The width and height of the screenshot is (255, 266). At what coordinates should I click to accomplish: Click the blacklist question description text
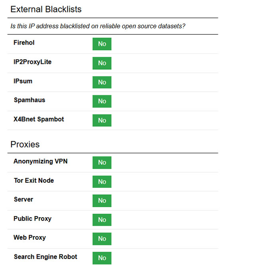tap(98, 26)
